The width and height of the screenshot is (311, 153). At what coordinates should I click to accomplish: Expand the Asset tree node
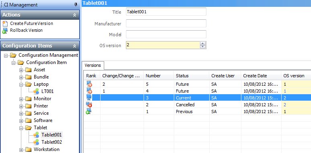click(x=21, y=70)
